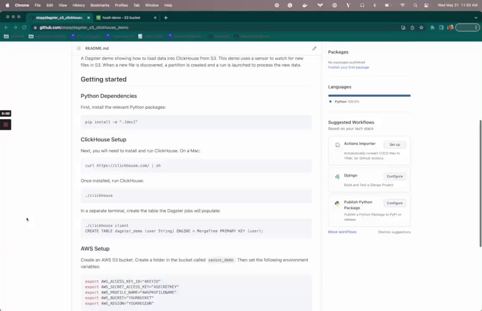
Task: Open the README table of contents icon
Action: (x=78, y=48)
